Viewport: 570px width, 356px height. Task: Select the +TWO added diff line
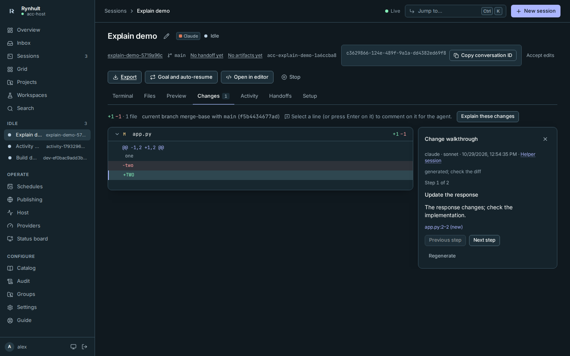click(x=260, y=175)
